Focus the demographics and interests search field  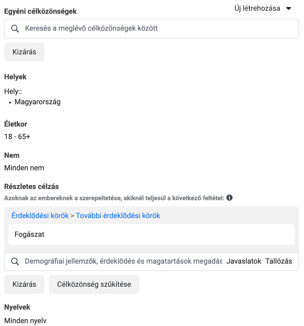coord(124,261)
